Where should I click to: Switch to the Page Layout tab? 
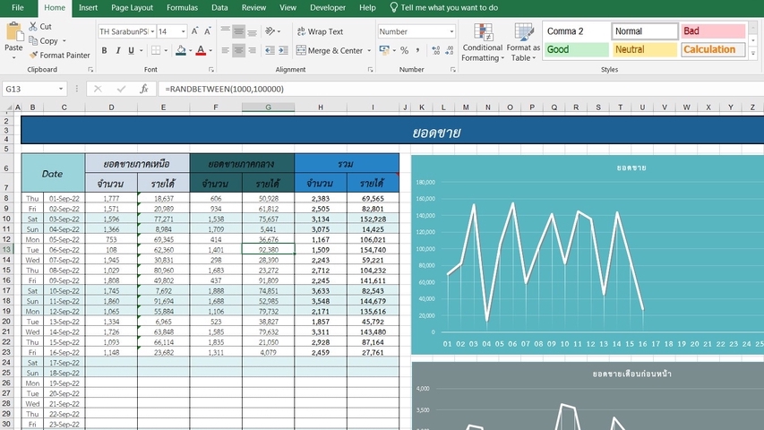coord(132,7)
